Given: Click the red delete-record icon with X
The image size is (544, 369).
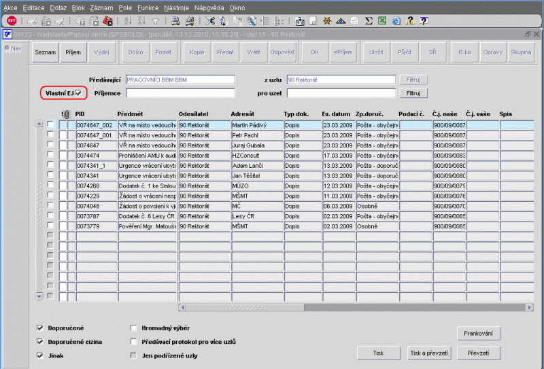Looking at the screenshot, I should 108,21.
